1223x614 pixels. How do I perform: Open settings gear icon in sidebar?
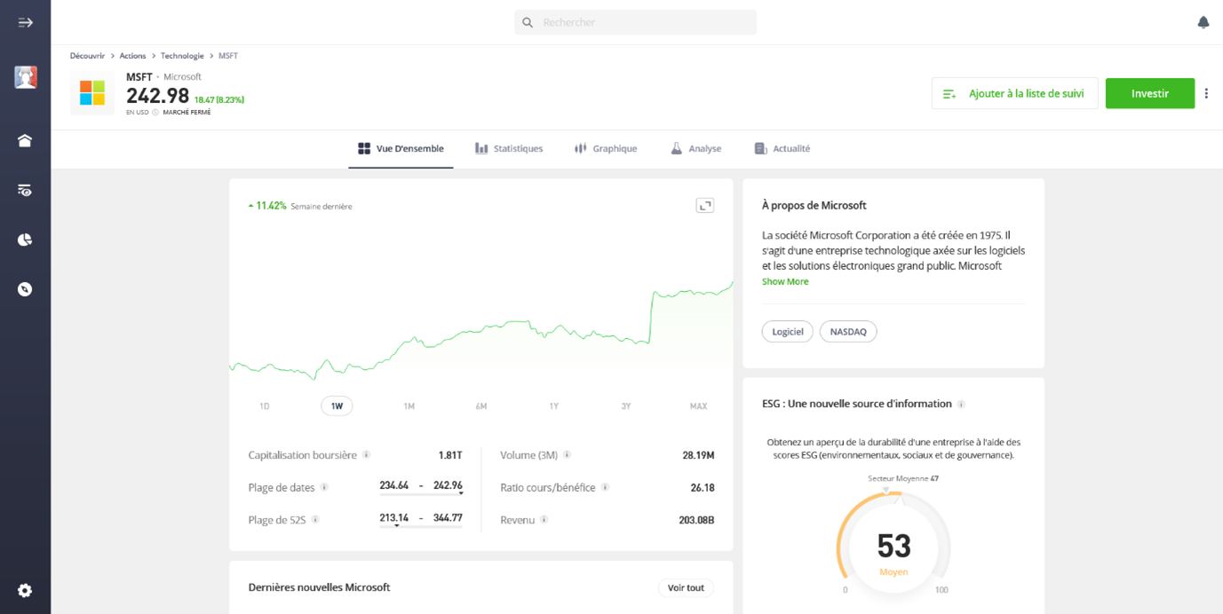coord(25,590)
